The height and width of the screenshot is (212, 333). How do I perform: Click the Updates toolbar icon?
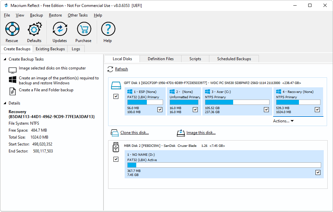60,29
